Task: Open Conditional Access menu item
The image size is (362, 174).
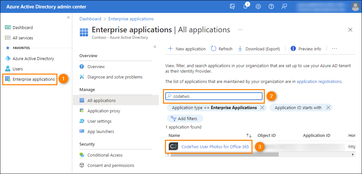Action: click(105, 155)
